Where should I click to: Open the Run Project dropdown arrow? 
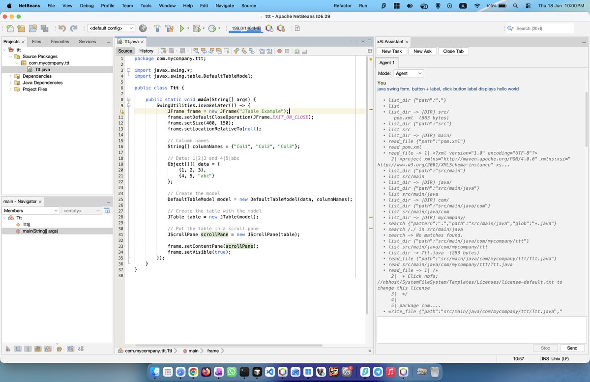pos(187,29)
